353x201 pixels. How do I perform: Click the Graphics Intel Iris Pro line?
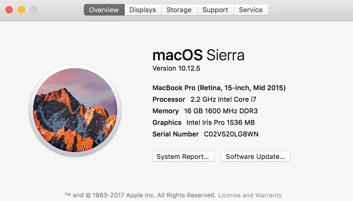click(x=203, y=122)
